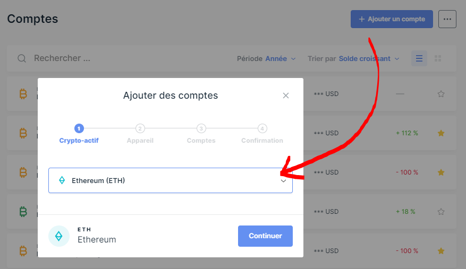Select step 1 Crypto-actif in stepper
Image resolution: width=466 pixels, height=269 pixels.
click(79, 128)
